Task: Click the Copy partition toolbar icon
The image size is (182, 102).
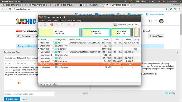Action: [58, 25]
